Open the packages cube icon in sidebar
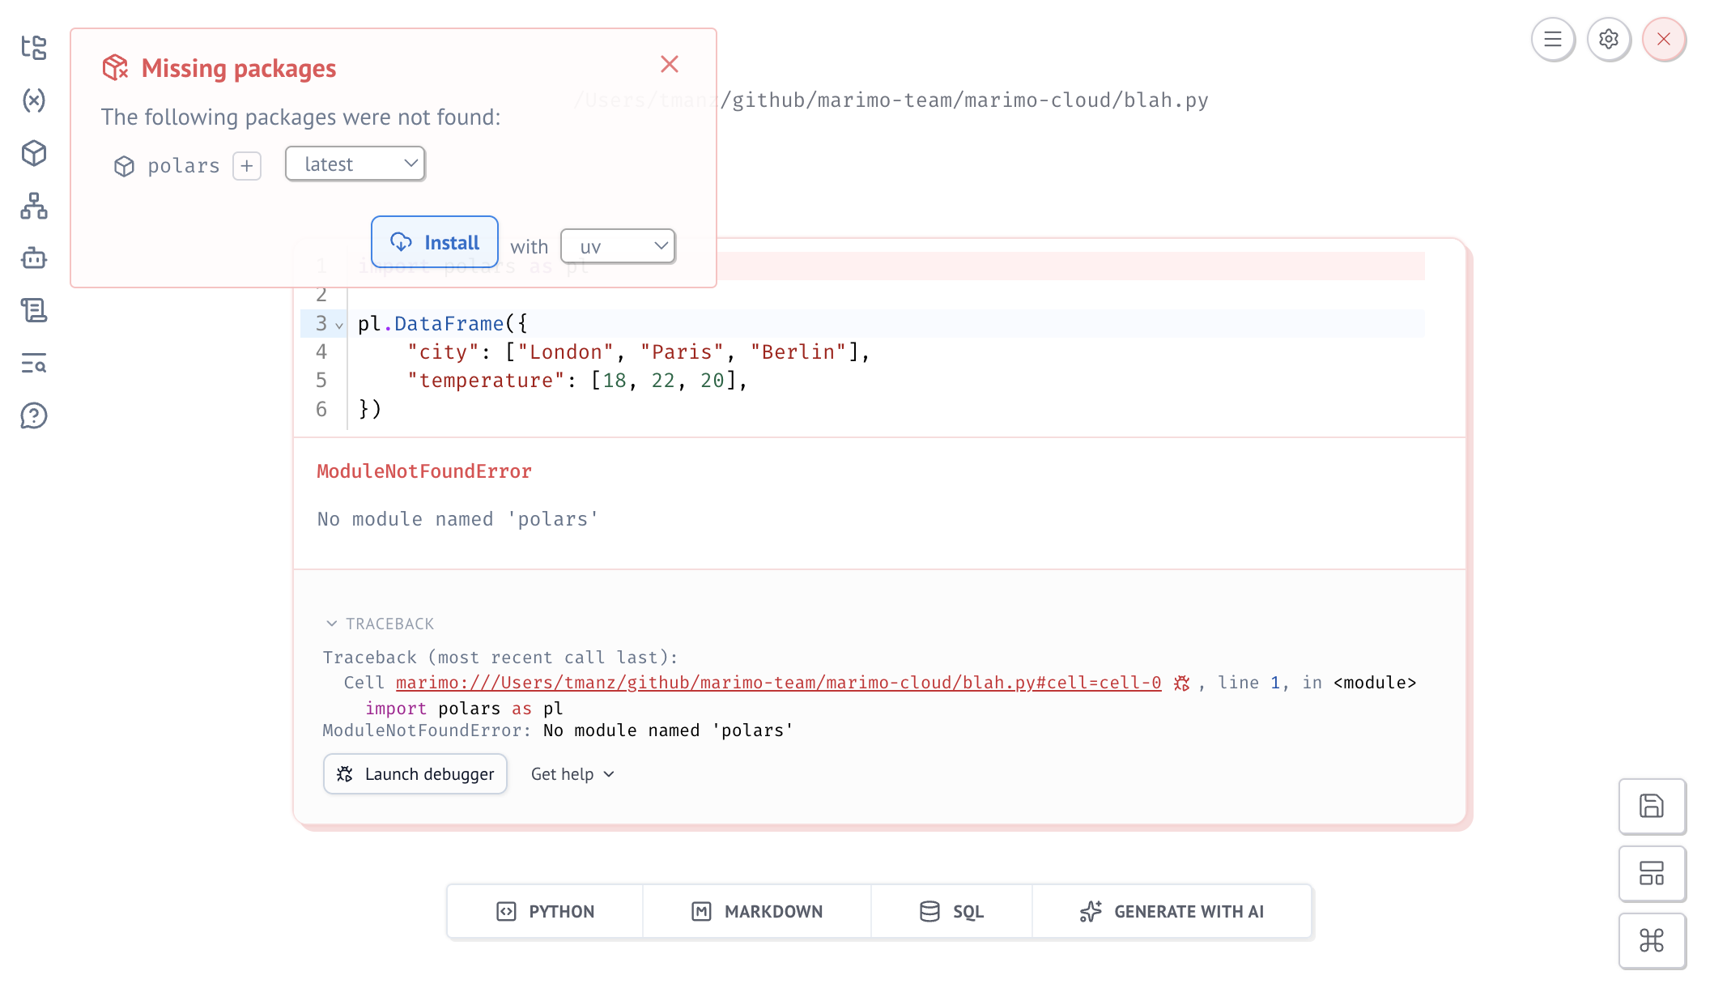1710x988 pixels. (x=34, y=153)
